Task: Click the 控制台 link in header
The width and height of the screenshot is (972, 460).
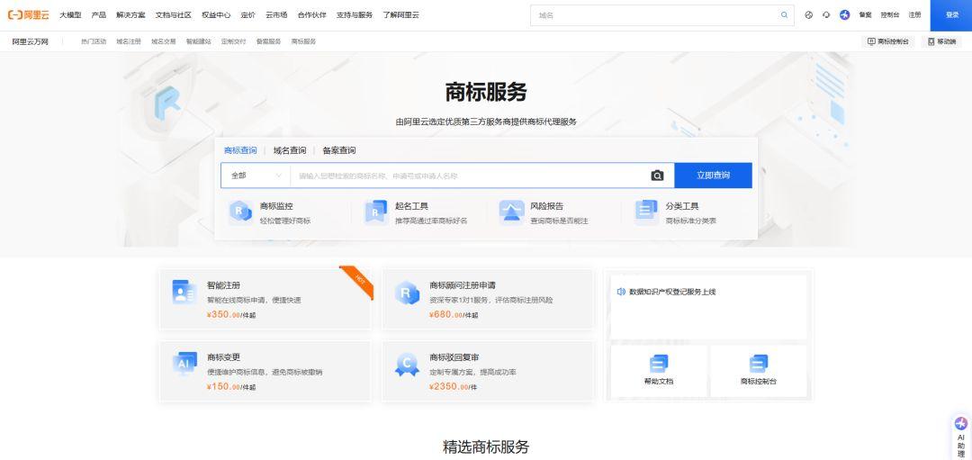Action: (x=890, y=15)
